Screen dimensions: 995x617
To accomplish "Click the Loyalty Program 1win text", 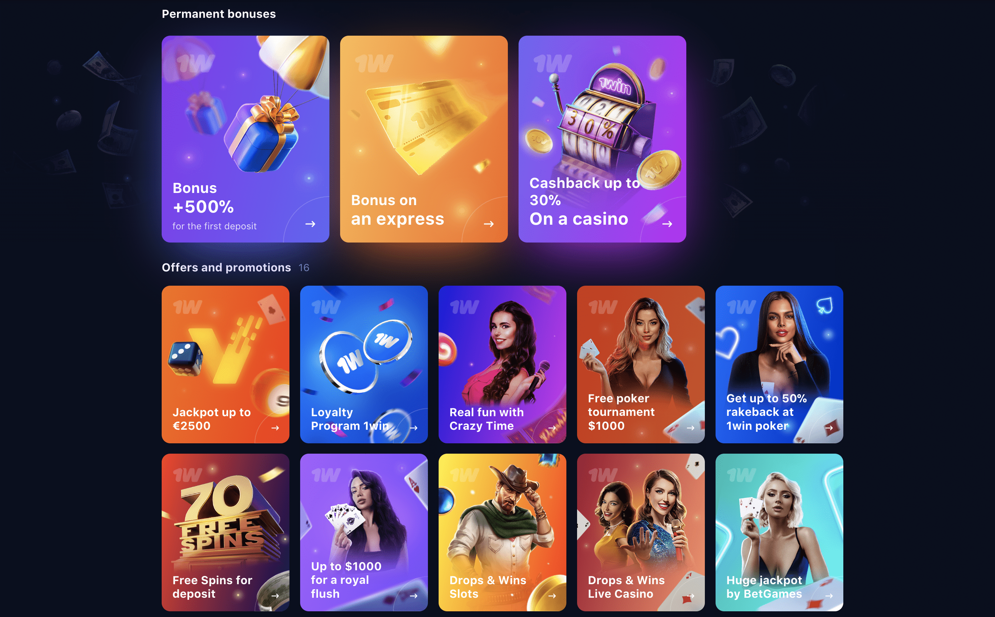I will point(350,419).
